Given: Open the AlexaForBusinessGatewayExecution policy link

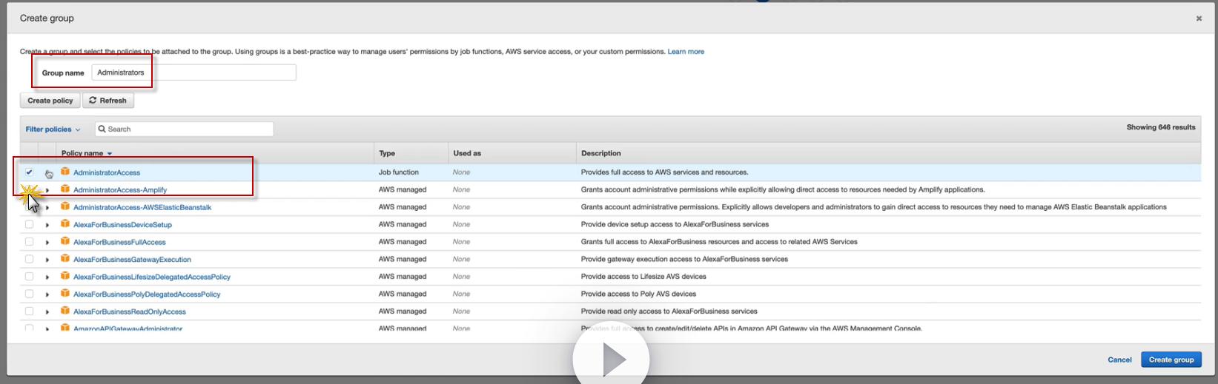Looking at the screenshot, I should coord(132,260).
